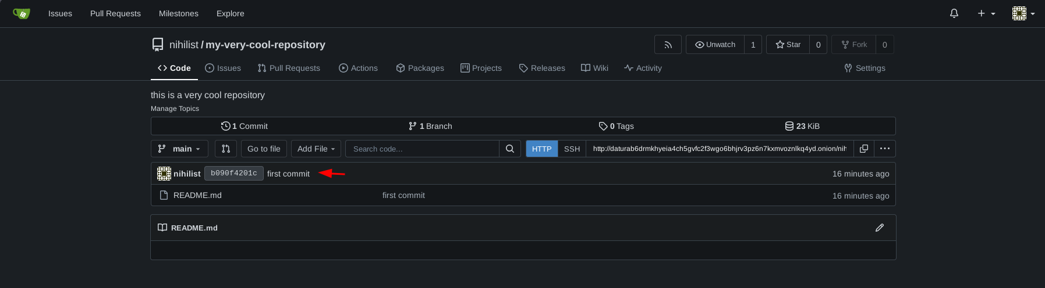
Task: Open the three-dots more options menu
Action: tap(884, 149)
